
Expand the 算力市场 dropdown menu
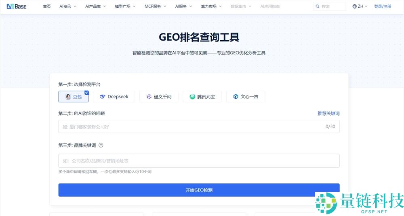point(211,6)
